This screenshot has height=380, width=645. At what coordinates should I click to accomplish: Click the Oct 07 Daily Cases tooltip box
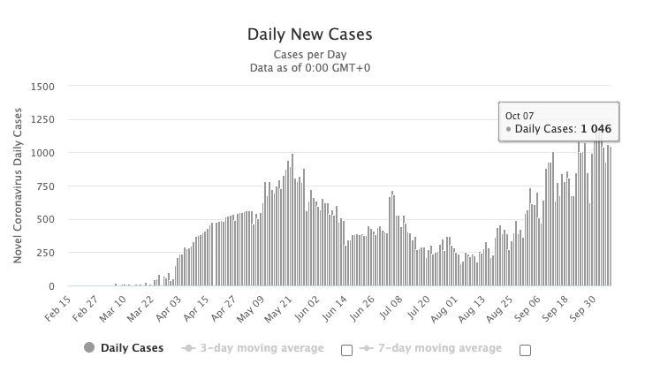coord(558,122)
